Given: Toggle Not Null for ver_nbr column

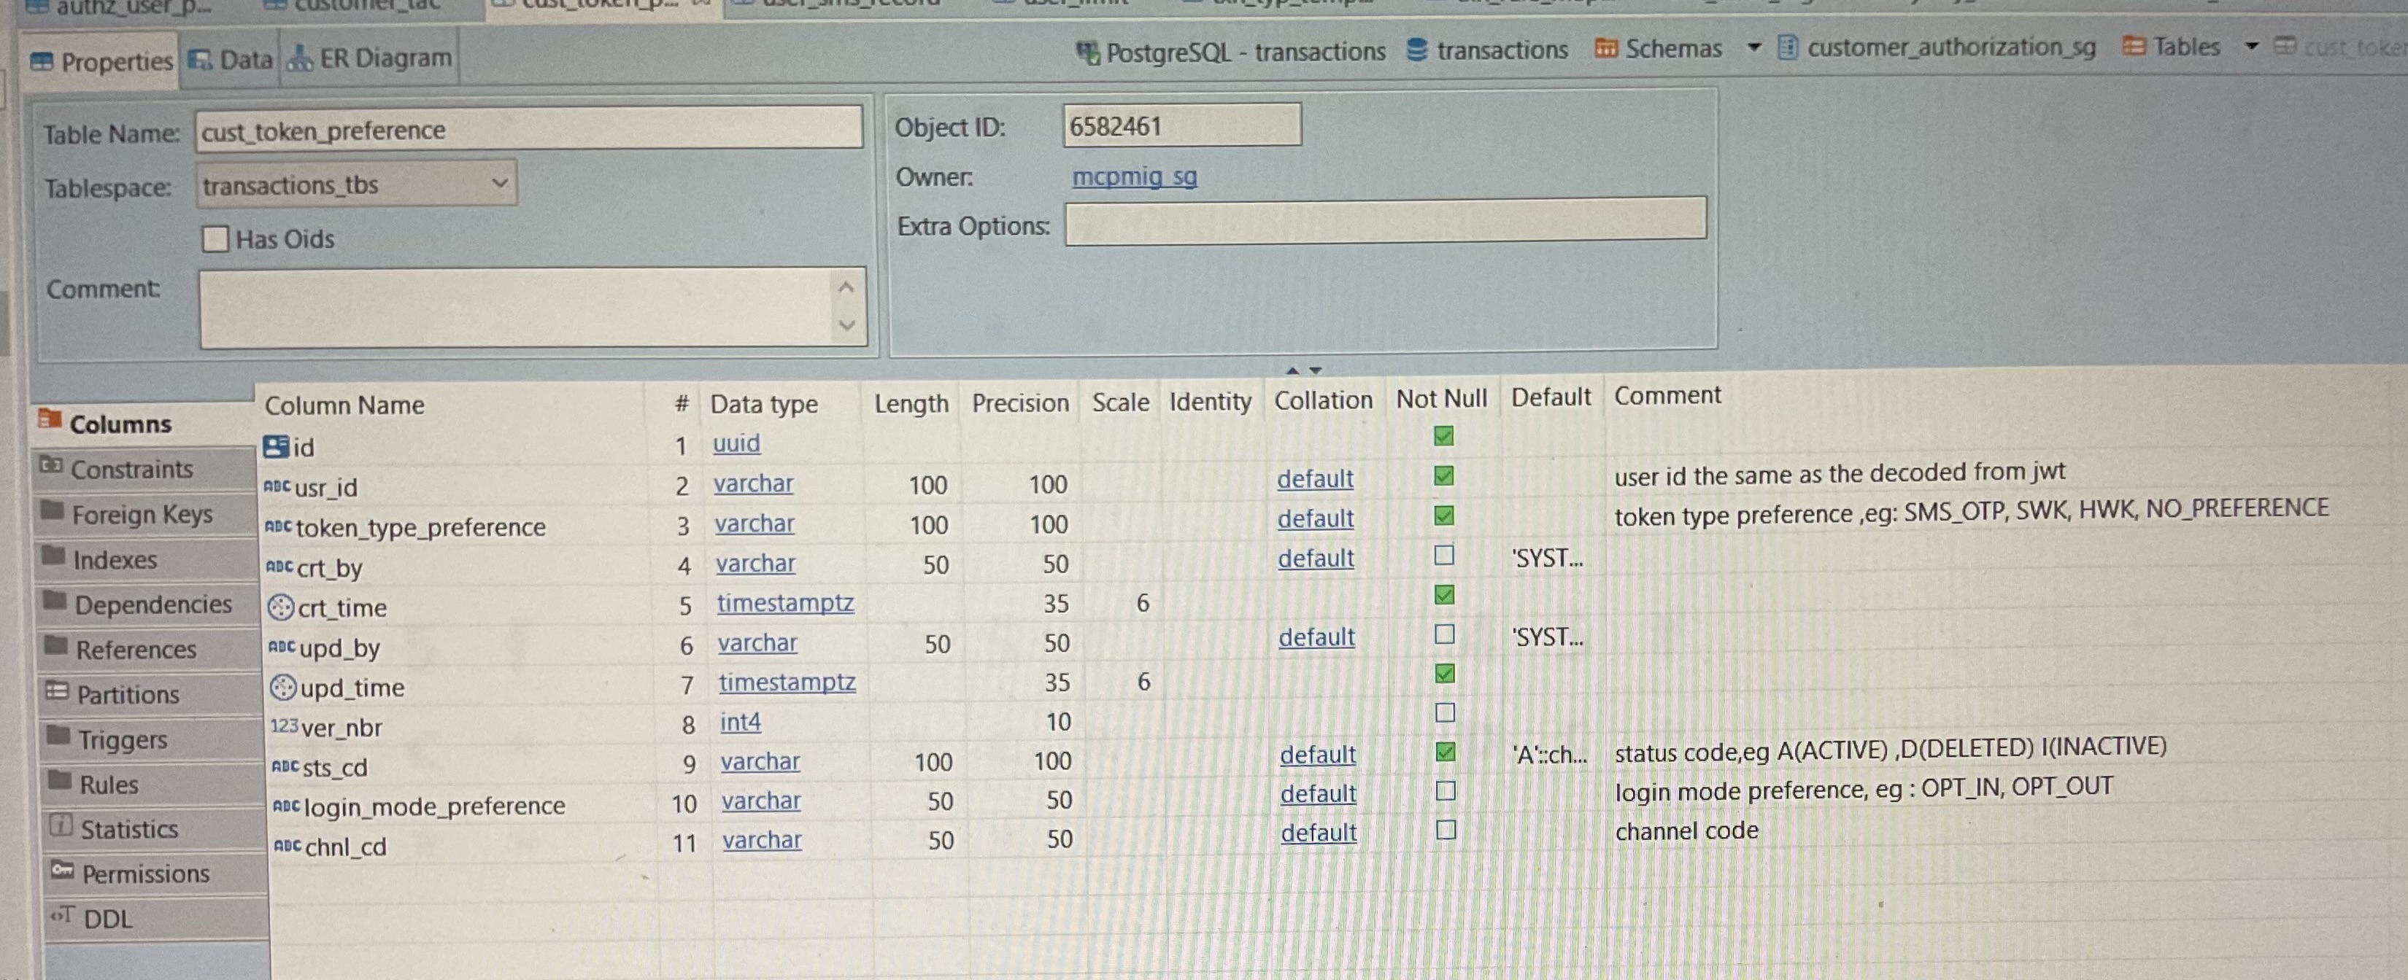Looking at the screenshot, I should point(1446,713).
